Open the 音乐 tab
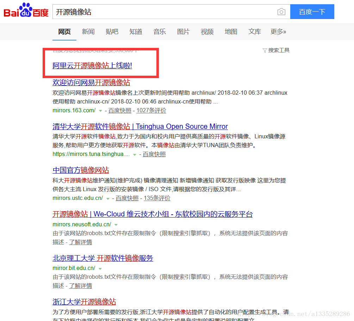Viewport: 354px width, 321px height. point(160,32)
